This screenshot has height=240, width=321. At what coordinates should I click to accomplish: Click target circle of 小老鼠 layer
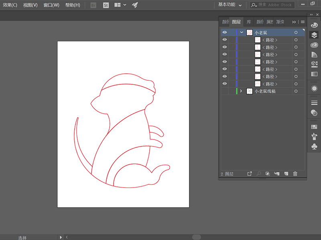pos(296,32)
